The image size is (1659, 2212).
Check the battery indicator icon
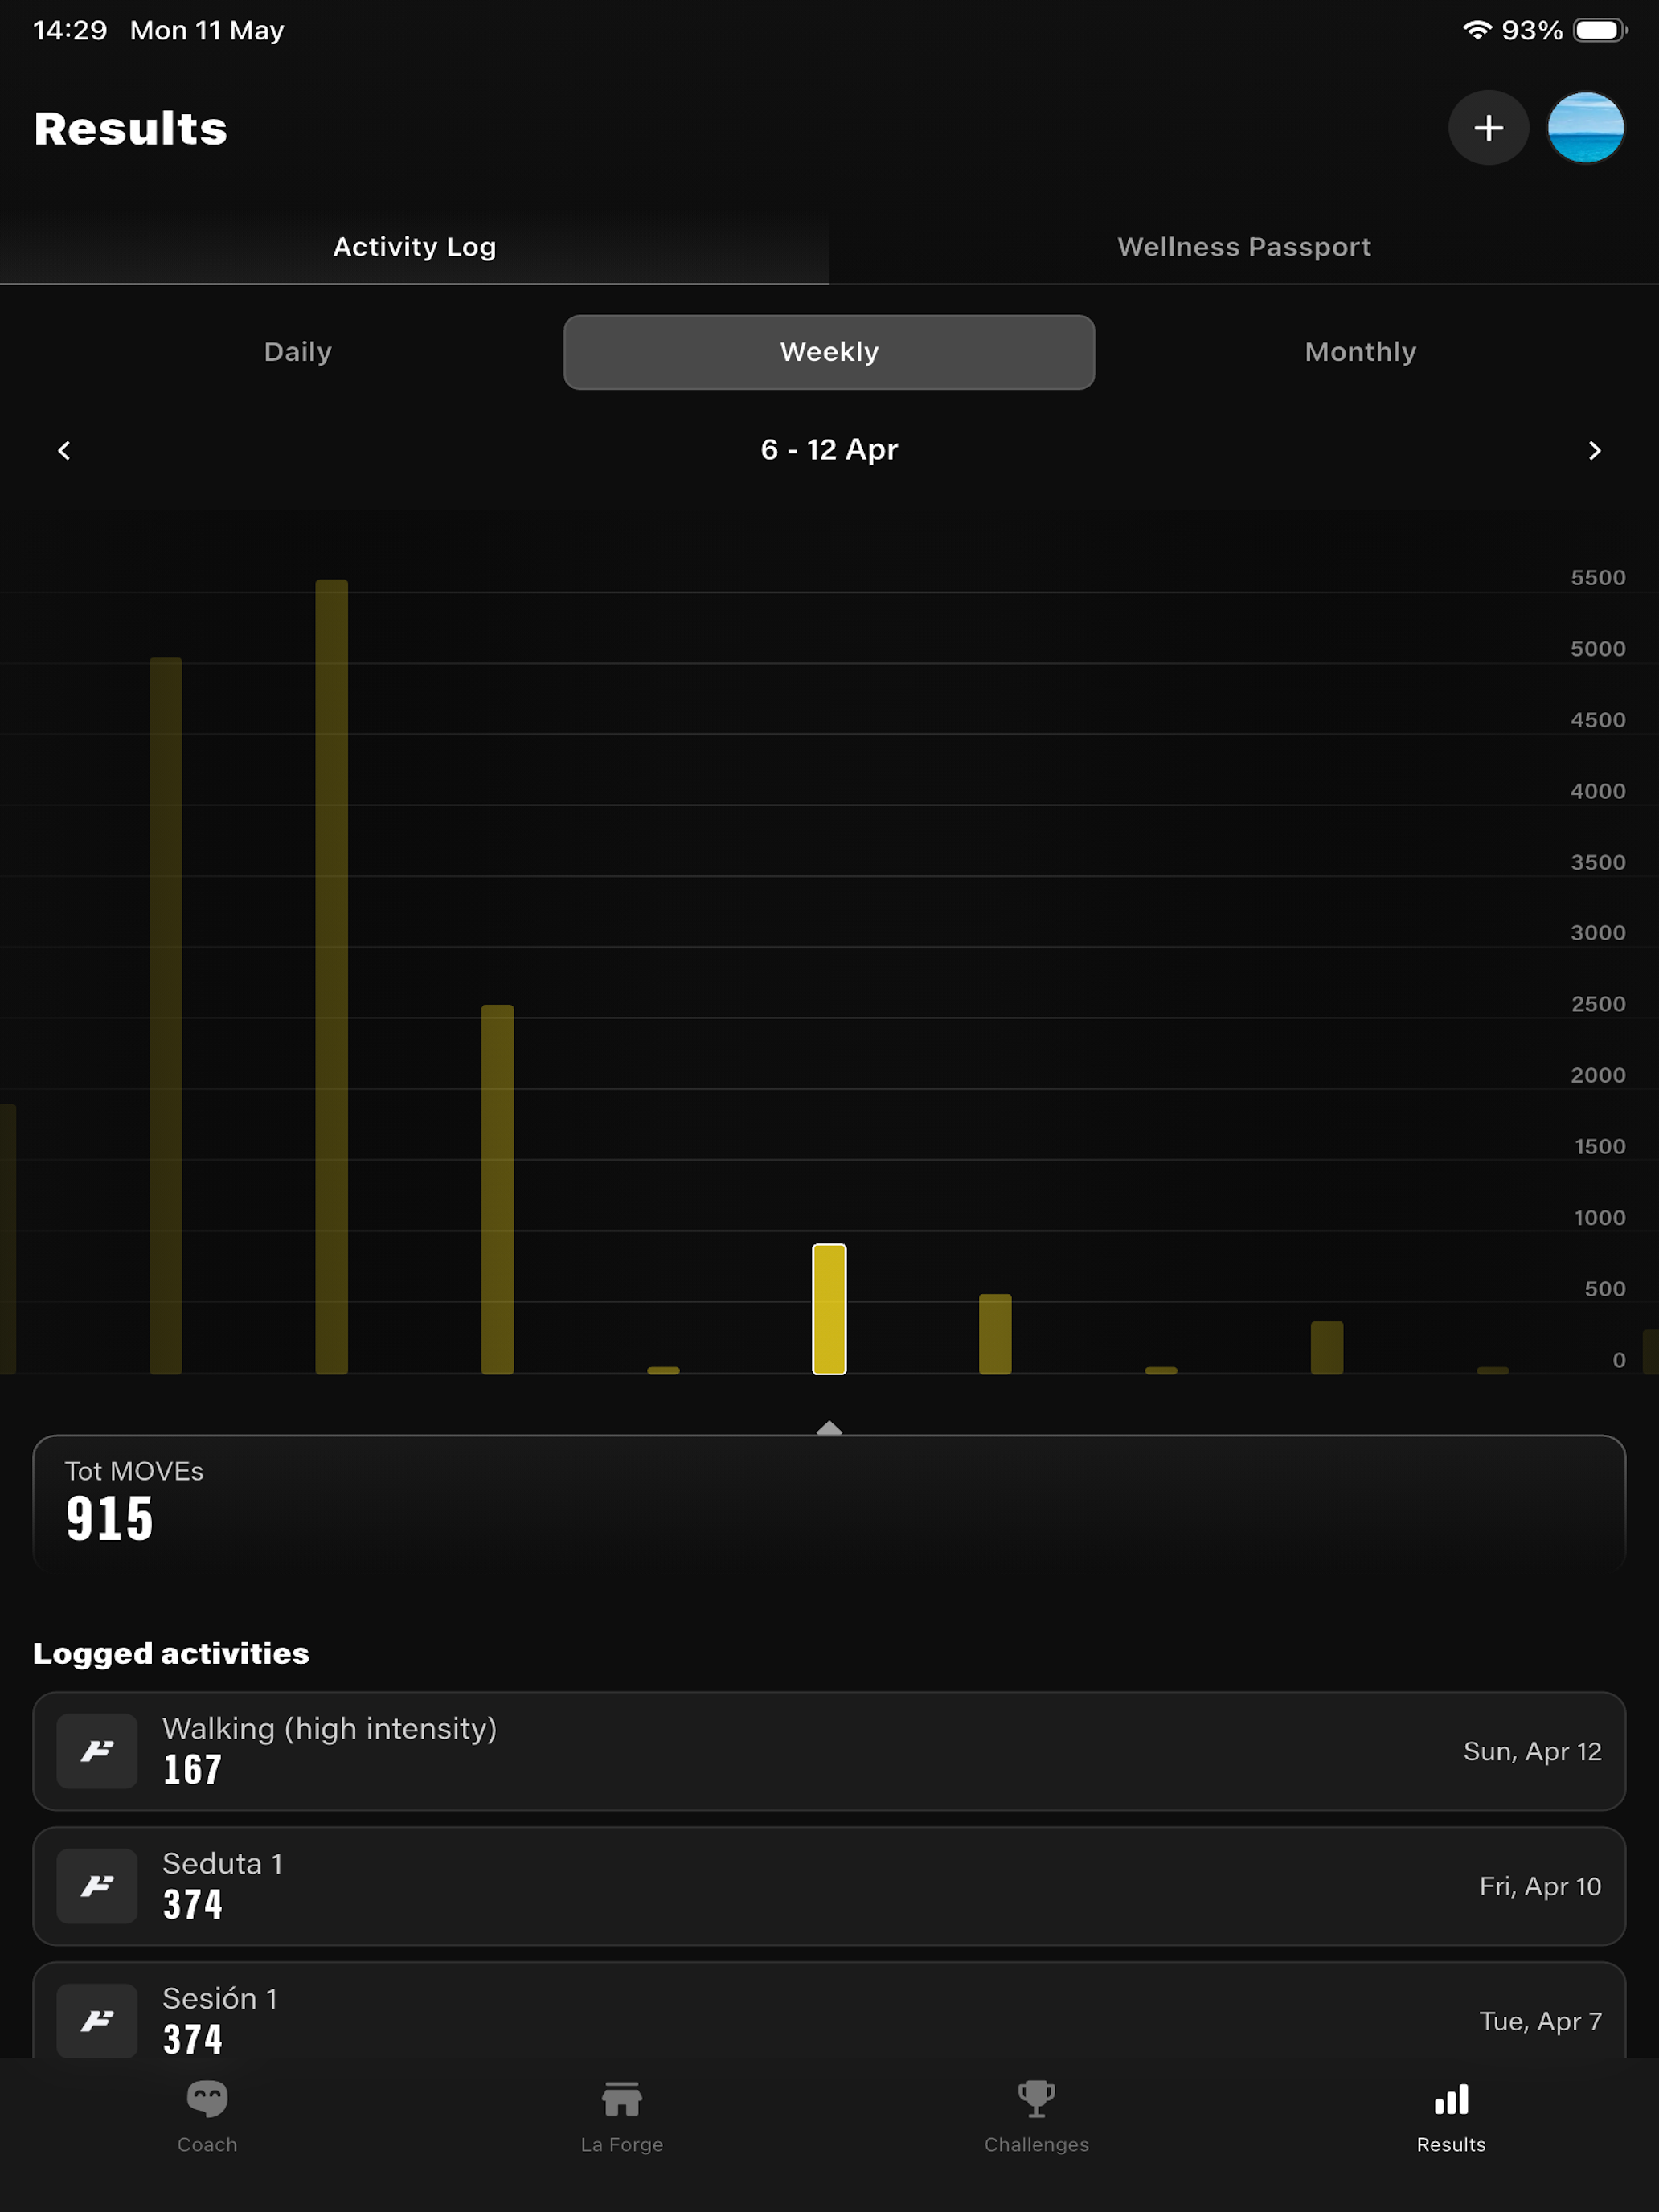[1600, 30]
